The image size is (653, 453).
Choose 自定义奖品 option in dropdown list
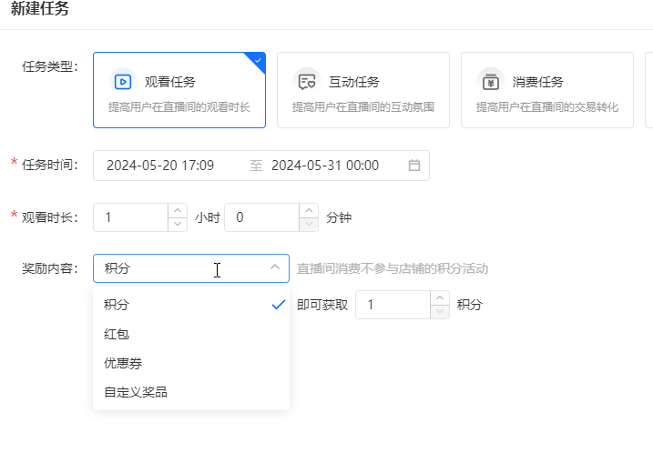pyautogui.click(x=191, y=392)
